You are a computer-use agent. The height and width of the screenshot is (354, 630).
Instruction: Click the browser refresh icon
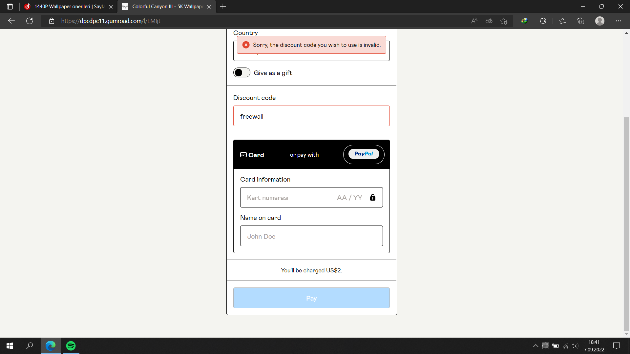pyautogui.click(x=30, y=21)
